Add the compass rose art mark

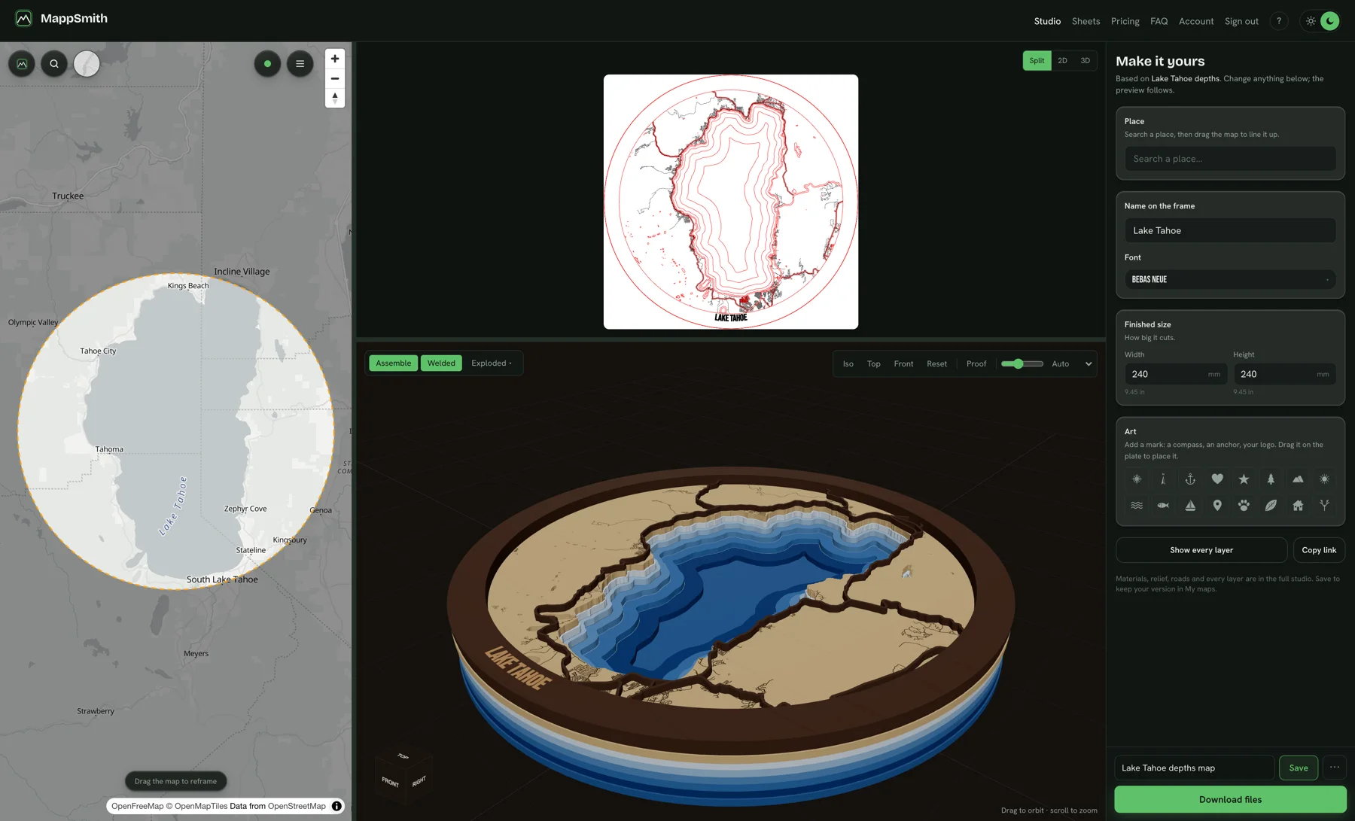click(1137, 479)
